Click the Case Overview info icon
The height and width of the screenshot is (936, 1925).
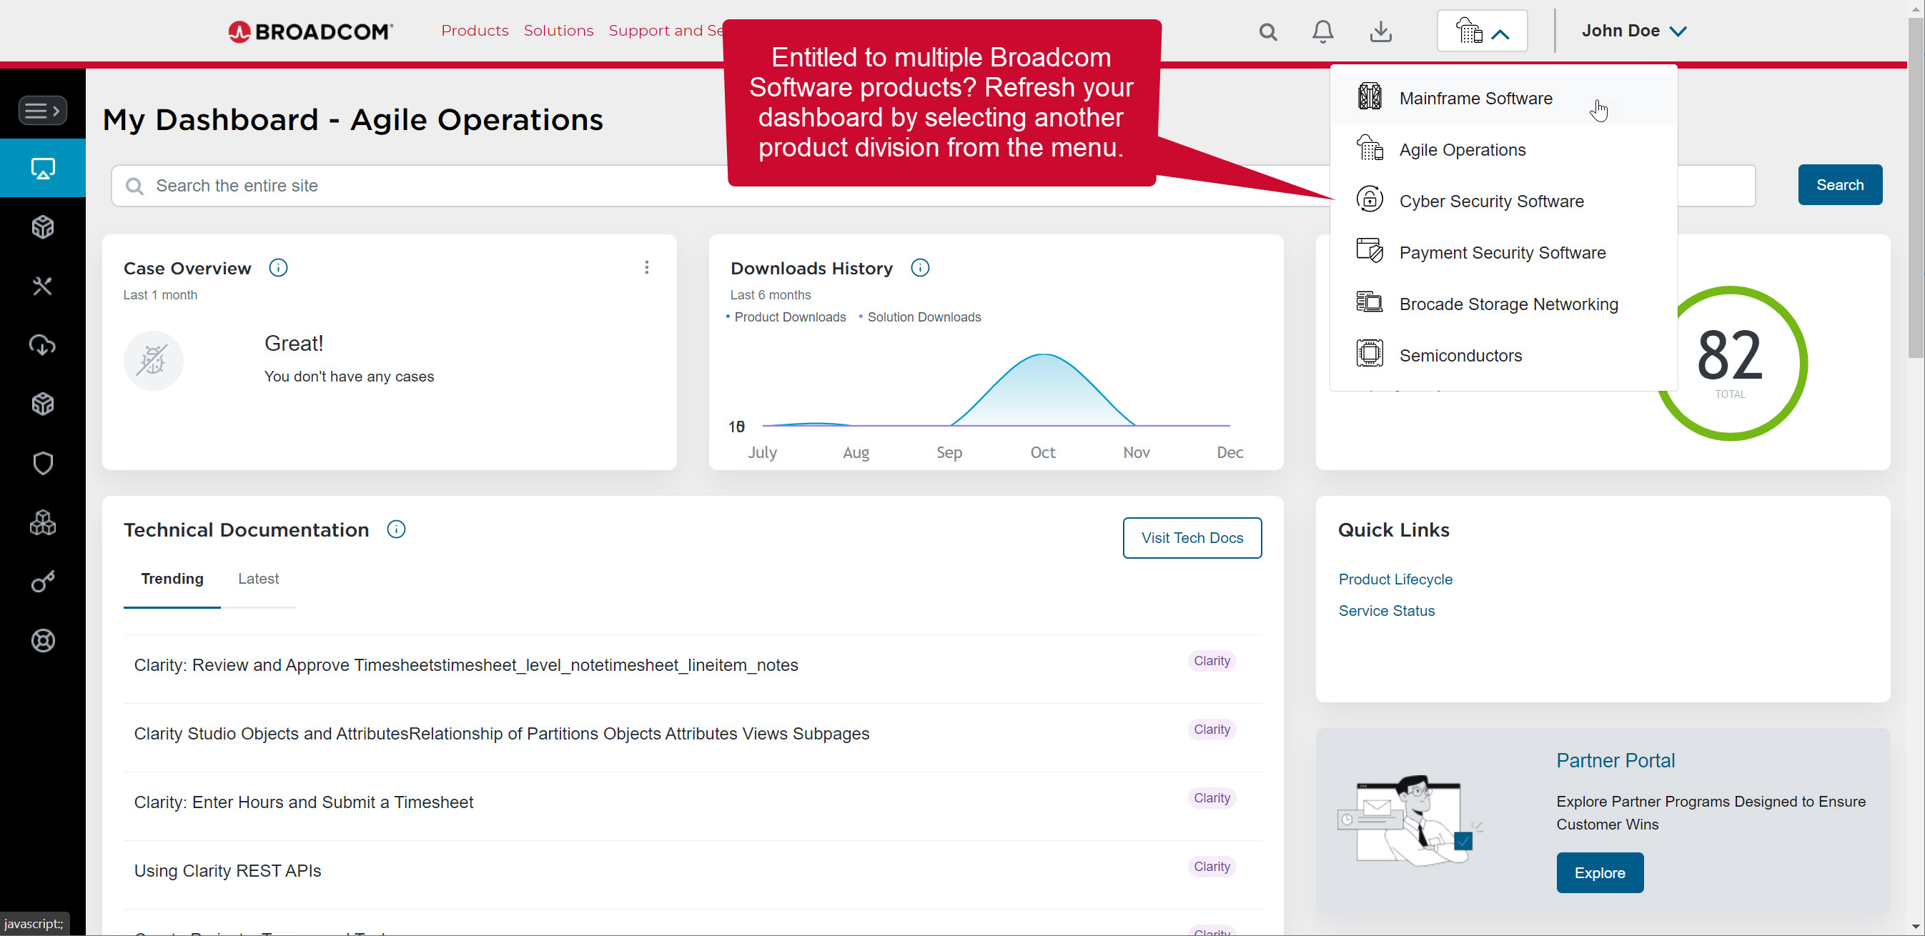click(x=278, y=267)
